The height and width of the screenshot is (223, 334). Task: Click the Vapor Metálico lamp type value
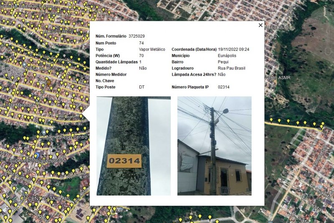tap(152, 49)
